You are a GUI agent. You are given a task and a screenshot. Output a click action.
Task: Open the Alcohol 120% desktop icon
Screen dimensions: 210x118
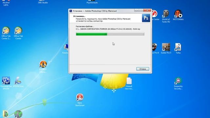[6, 3]
